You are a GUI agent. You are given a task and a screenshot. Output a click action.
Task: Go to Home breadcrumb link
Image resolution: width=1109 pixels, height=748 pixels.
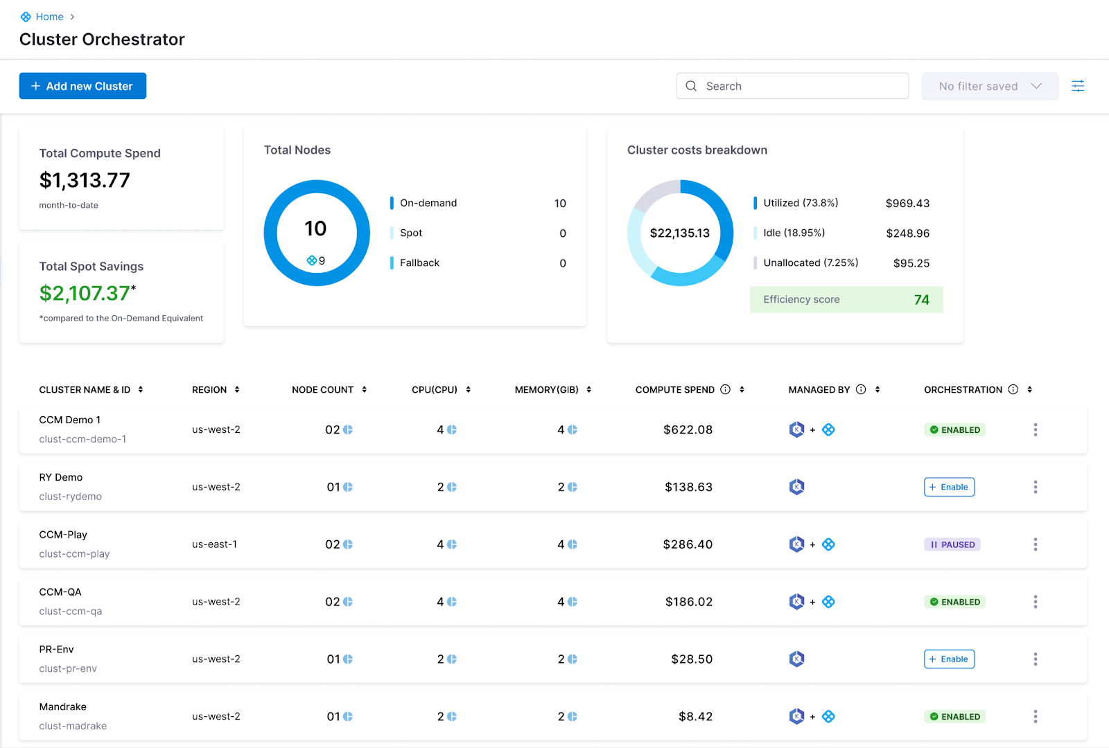[49, 17]
